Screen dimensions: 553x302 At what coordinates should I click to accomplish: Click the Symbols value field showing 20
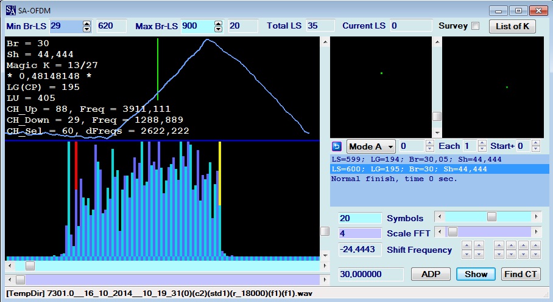click(360, 218)
